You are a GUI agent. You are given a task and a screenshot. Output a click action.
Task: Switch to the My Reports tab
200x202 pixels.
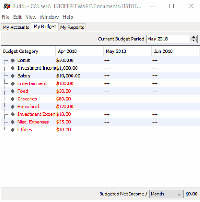[72, 28]
